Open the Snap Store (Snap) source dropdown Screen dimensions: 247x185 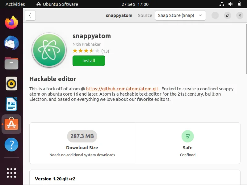coord(180,15)
